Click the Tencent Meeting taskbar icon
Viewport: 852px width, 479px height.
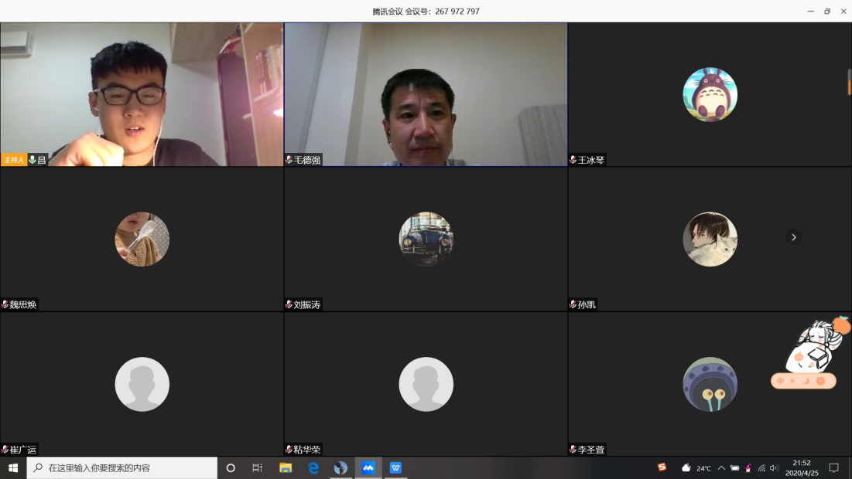coord(368,468)
